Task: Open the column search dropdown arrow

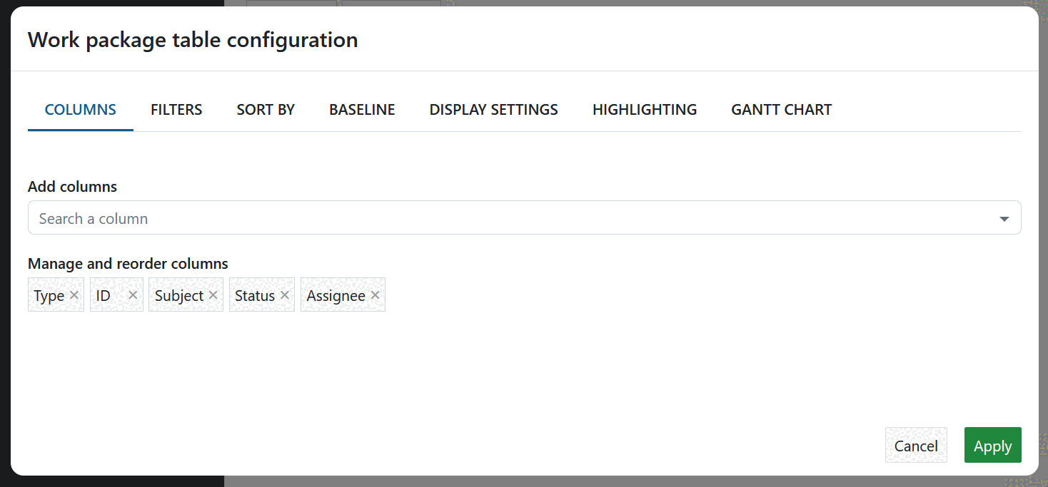Action: (1004, 217)
